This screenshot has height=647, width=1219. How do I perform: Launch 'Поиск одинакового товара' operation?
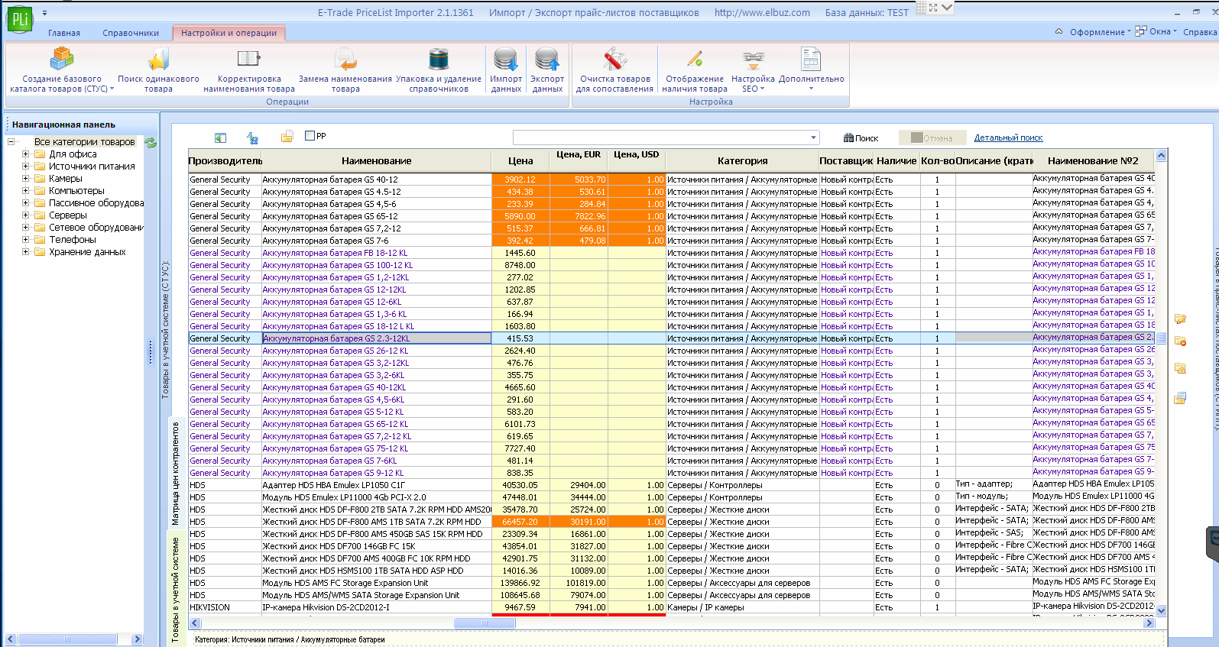click(158, 70)
